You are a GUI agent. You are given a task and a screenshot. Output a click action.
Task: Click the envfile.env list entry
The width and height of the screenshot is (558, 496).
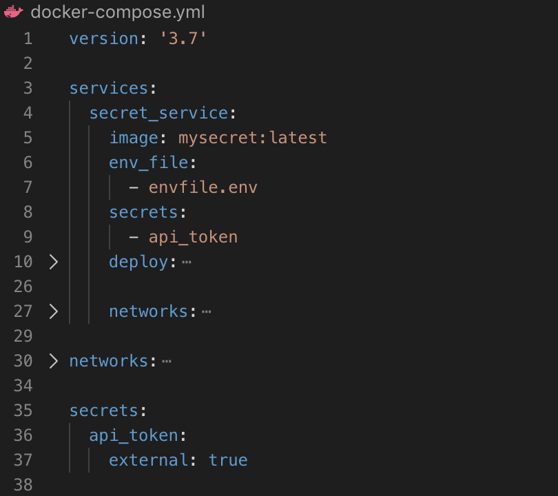point(203,187)
